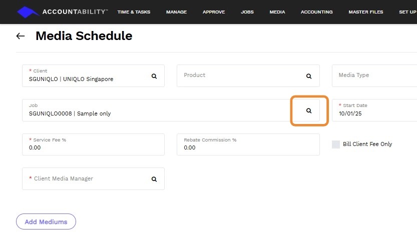The height and width of the screenshot is (233, 417).
Task: Click the back arrow beside Media Schedule
Action: (x=21, y=36)
